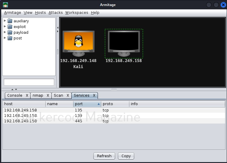The width and height of the screenshot is (227, 163).
Task: Collapse the module panel with left arrow
Action: pos(58,27)
